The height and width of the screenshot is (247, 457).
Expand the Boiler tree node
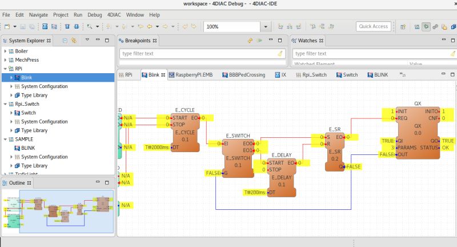click(5, 51)
